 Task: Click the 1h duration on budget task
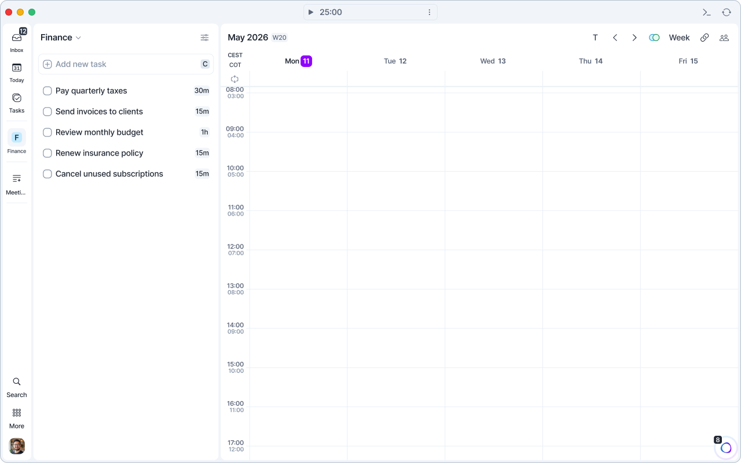204,132
